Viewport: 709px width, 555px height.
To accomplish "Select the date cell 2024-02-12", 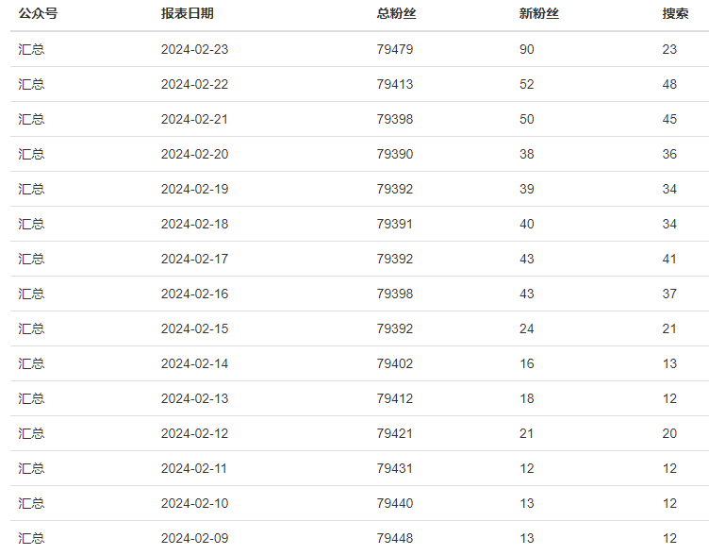I will (x=194, y=433).
